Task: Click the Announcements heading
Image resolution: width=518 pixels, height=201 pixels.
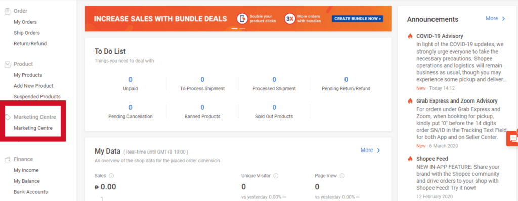Action: pos(433,19)
